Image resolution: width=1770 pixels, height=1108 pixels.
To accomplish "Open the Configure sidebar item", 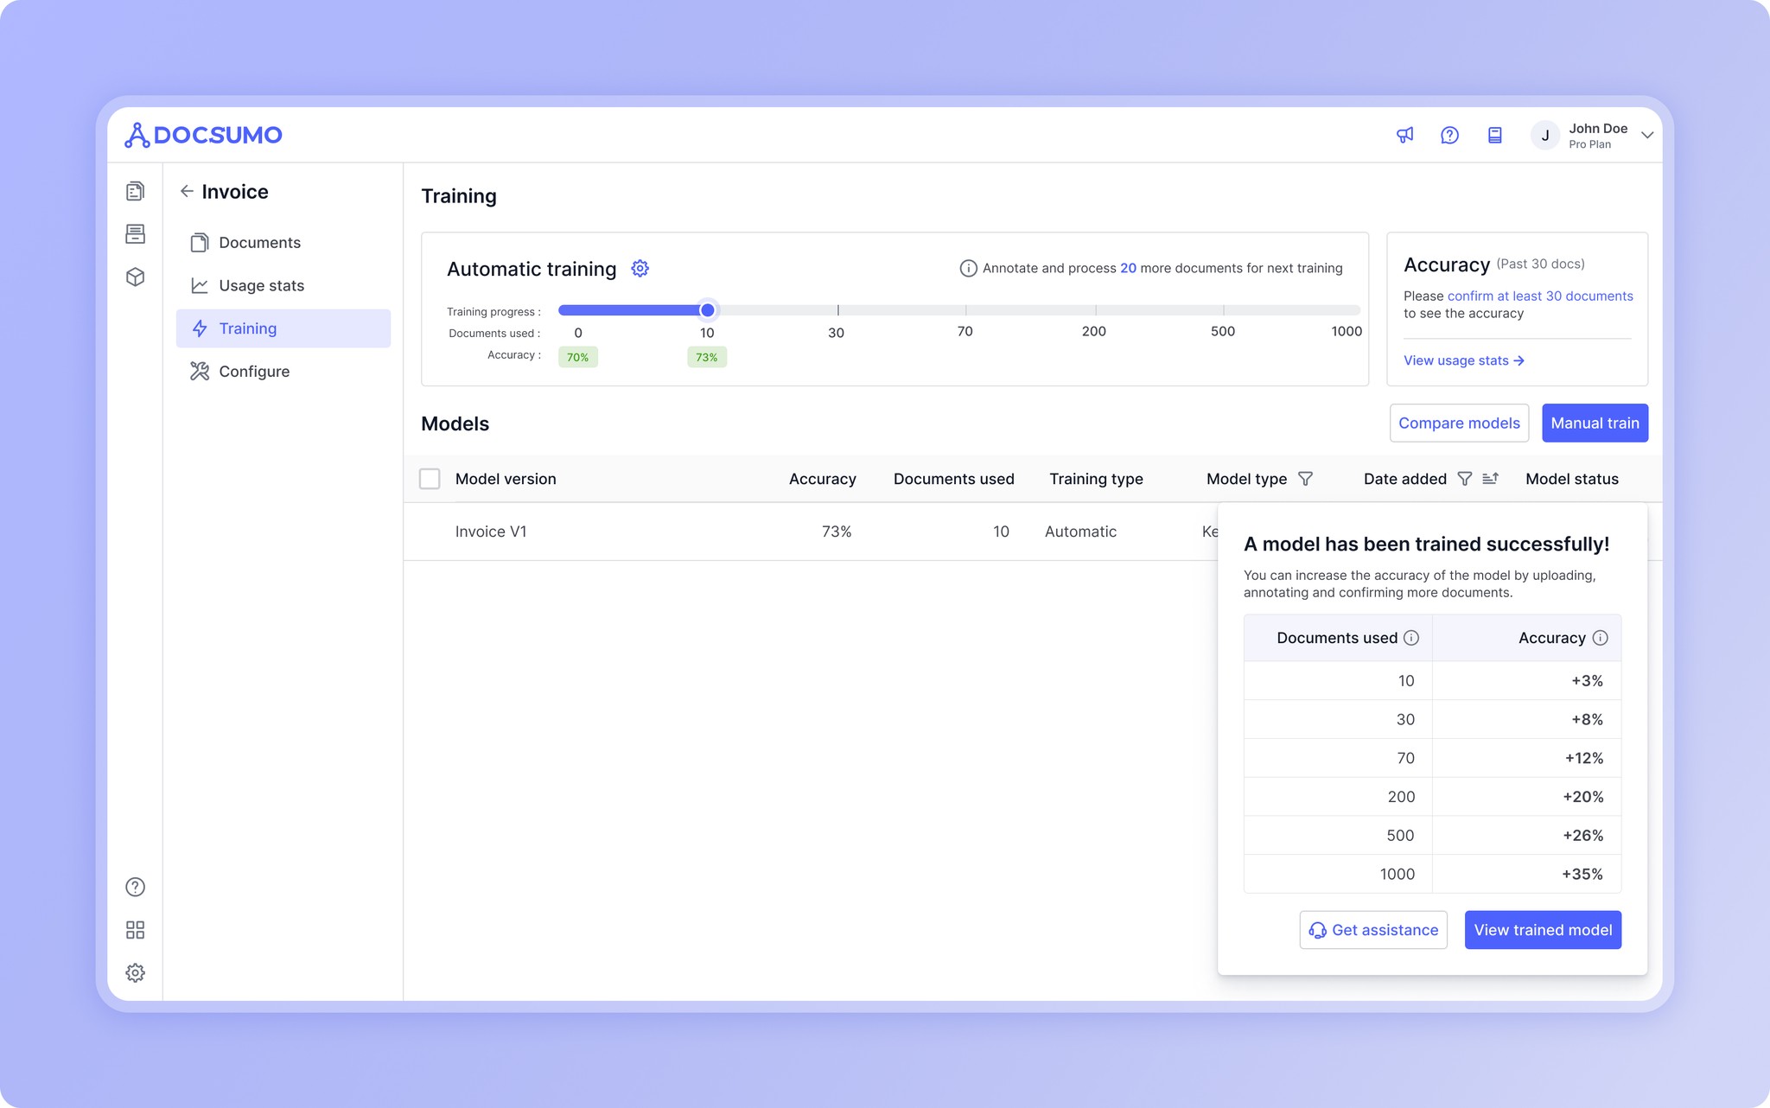I will [254, 372].
